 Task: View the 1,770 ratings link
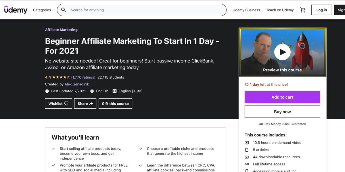pos(83,77)
